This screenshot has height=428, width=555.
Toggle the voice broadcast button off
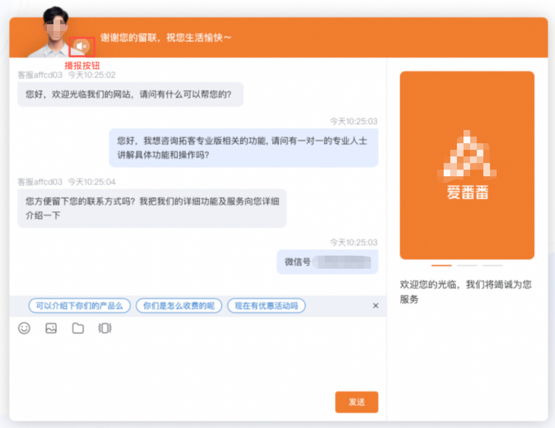click(x=81, y=46)
